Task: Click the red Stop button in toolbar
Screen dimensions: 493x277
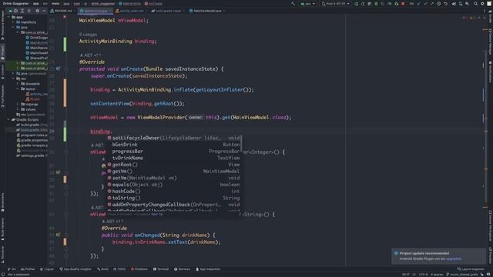Action: pos(403,4)
